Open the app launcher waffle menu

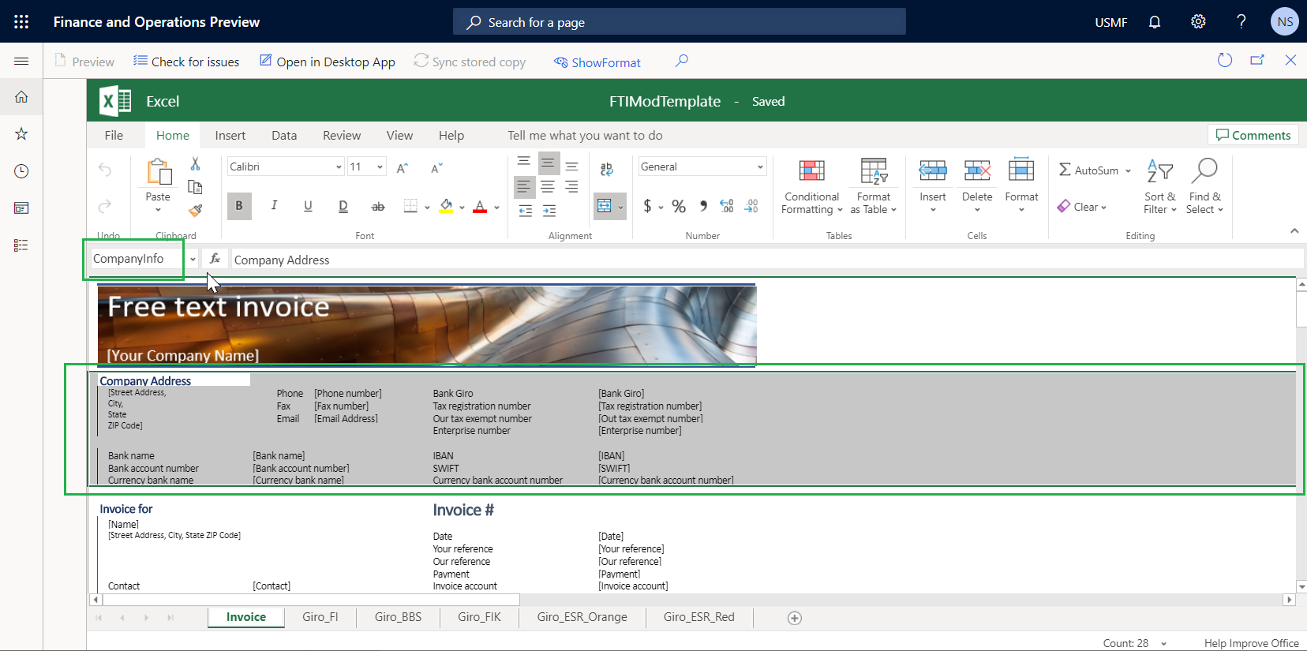point(21,21)
